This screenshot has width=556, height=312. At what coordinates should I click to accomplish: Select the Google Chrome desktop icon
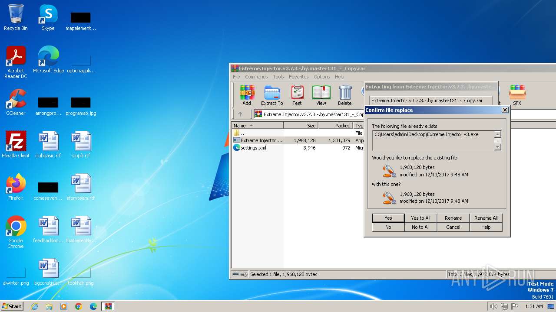16,232
